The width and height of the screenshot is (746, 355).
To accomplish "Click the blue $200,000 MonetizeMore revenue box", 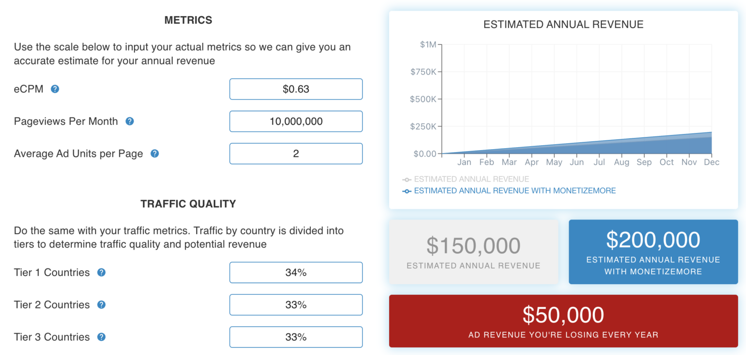I will coord(653,252).
